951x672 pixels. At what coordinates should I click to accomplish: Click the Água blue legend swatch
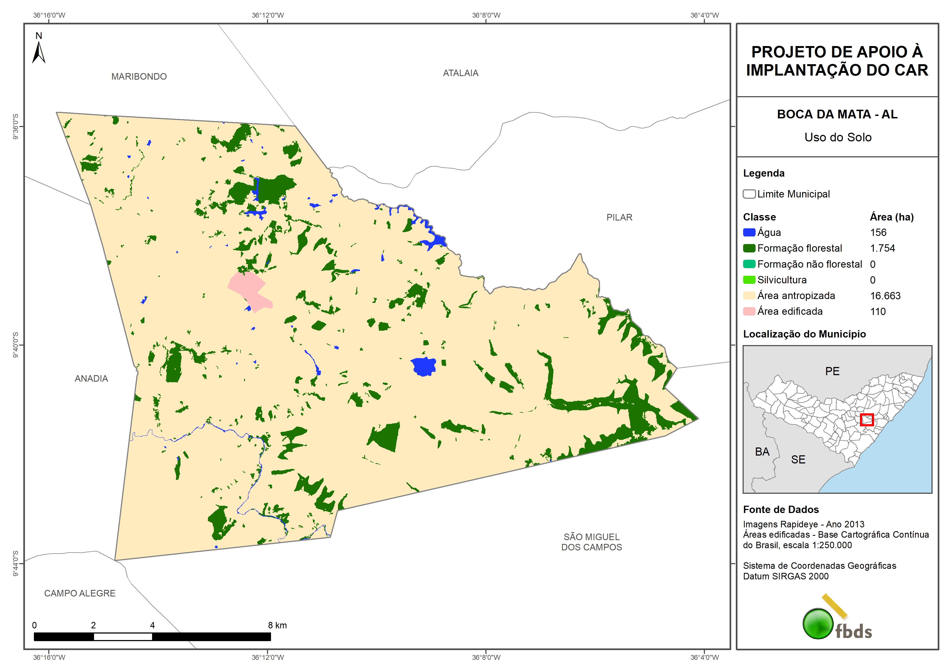point(749,232)
